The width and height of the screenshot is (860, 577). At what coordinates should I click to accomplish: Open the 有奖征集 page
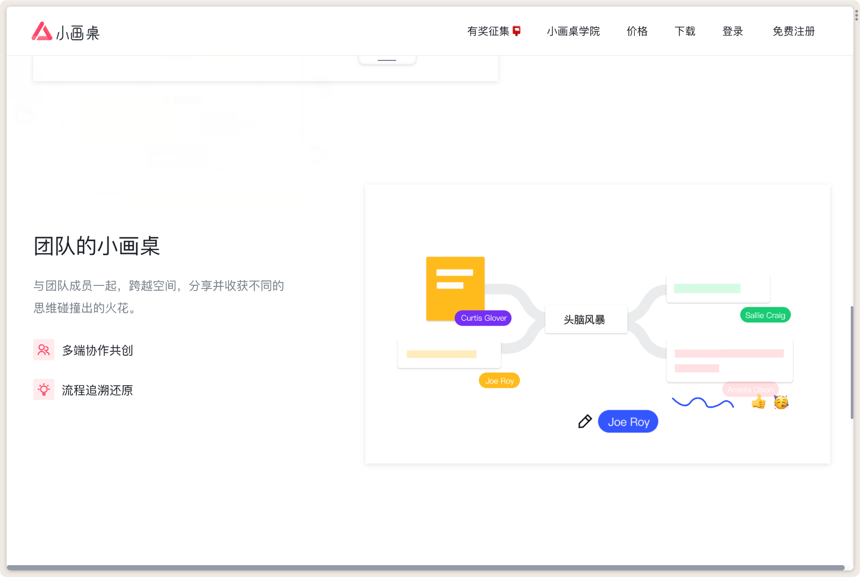(x=488, y=31)
